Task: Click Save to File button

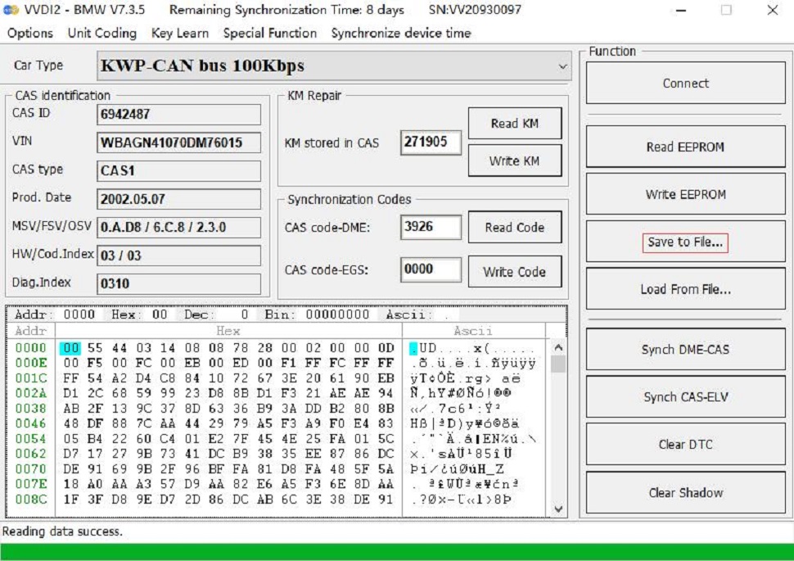Action: click(x=685, y=242)
